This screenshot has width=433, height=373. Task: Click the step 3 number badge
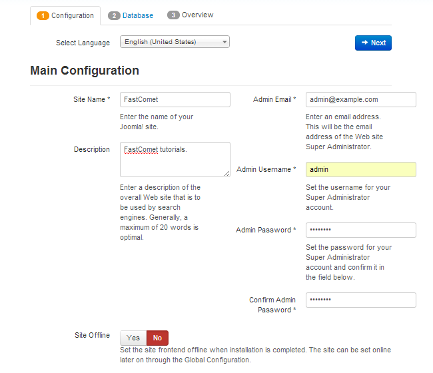tap(173, 15)
